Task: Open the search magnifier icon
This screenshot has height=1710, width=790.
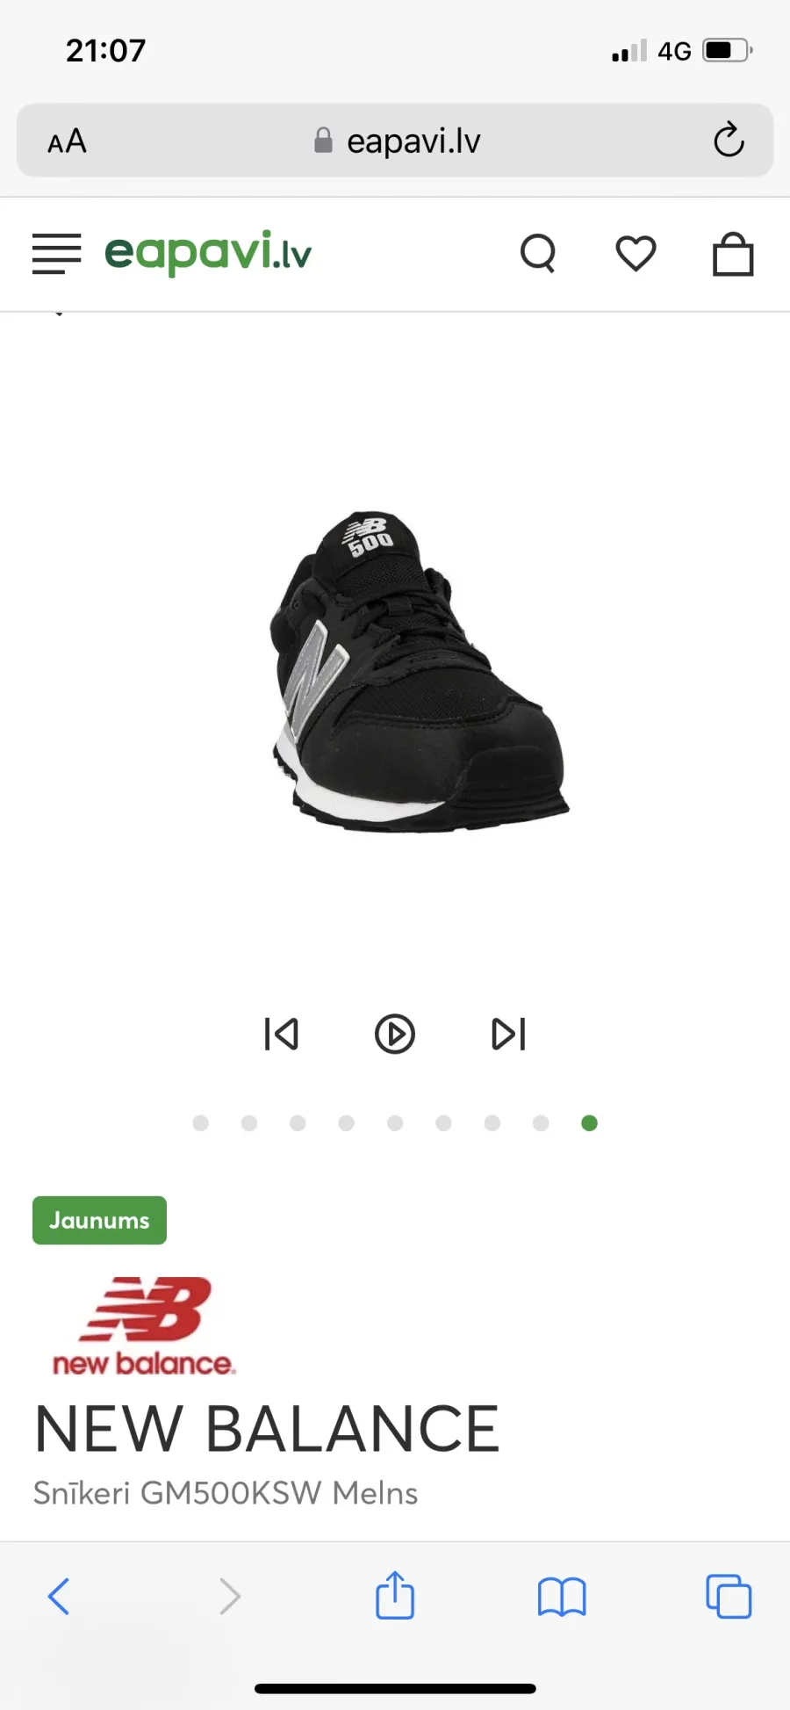Action: (538, 254)
